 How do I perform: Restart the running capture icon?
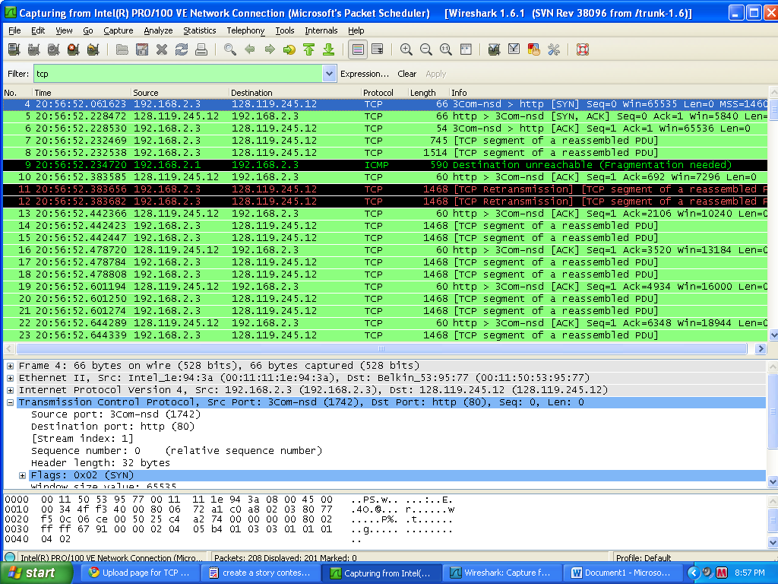93,49
